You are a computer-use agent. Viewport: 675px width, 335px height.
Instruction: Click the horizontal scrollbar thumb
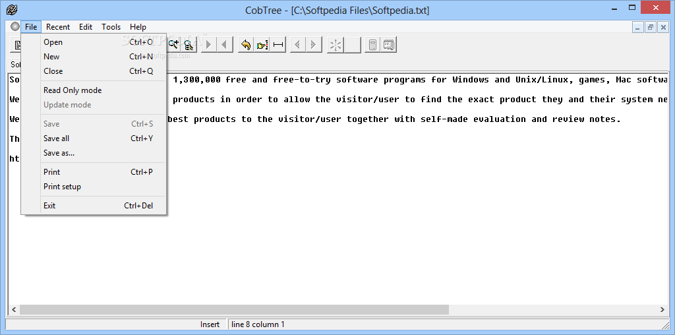pos(234,309)
